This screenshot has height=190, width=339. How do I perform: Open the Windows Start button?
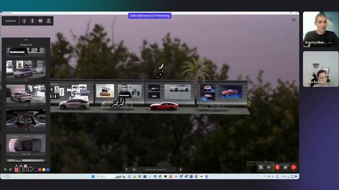click(x=93, y=176)
